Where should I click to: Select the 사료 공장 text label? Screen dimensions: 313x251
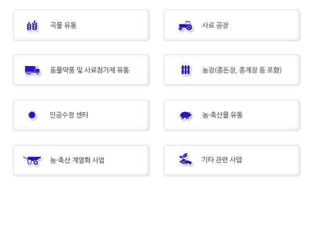click(x=215, y=26)
